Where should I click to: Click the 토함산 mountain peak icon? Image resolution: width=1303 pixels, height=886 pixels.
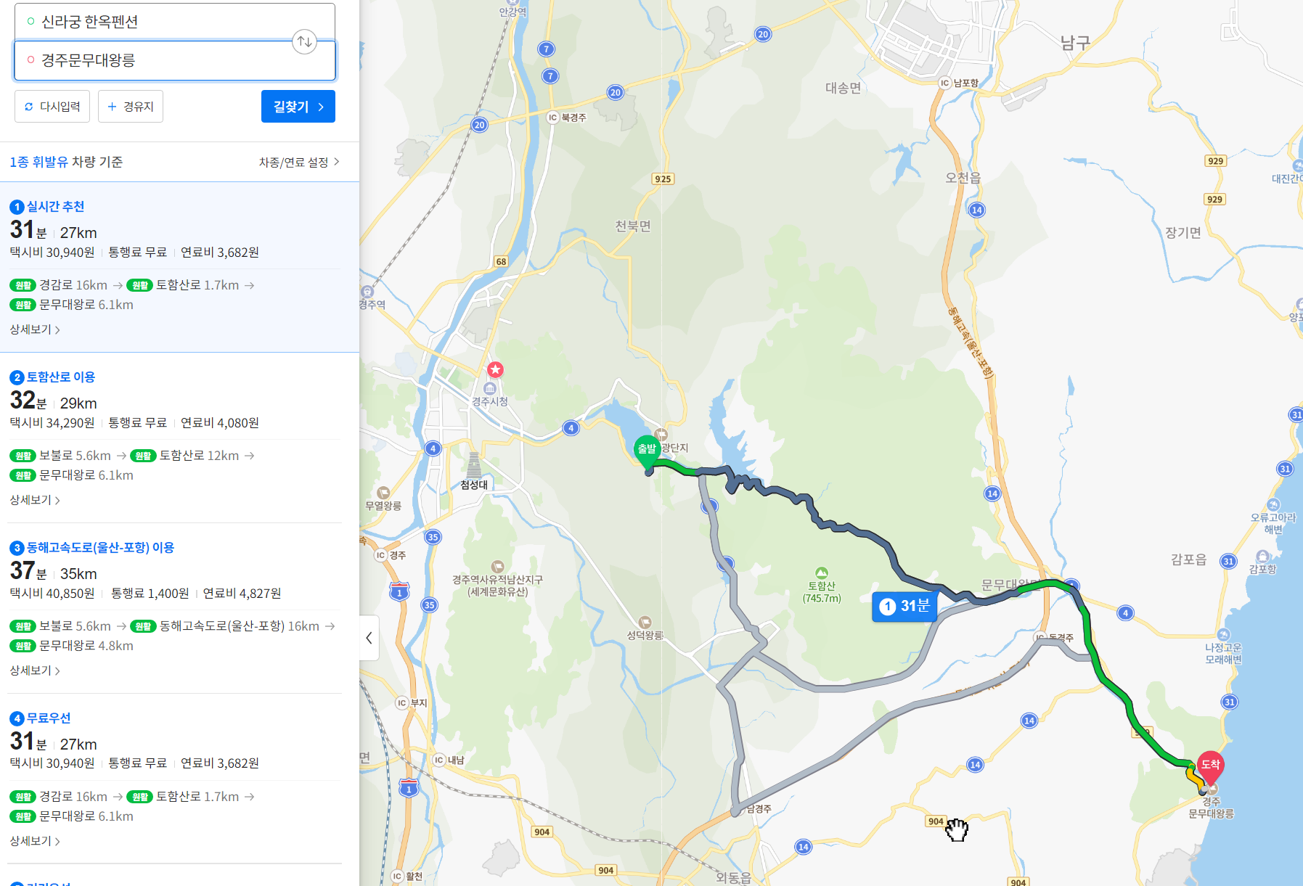coord(821,573)
